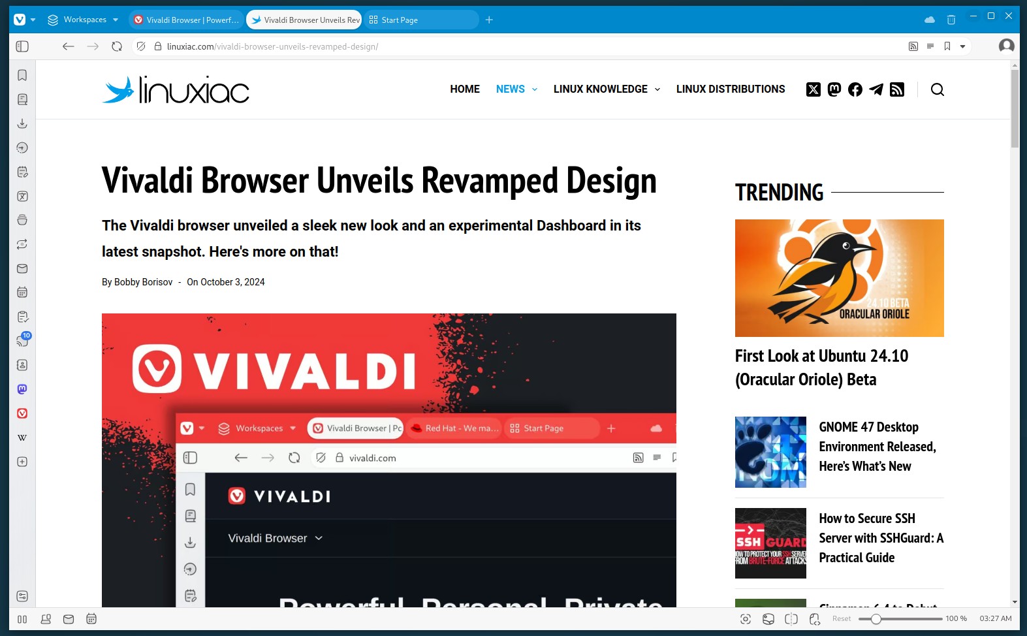The width and height of the screenshot is (1027, 636).
Task: Switch to the Start Page tab
Action: pos(421,20)
